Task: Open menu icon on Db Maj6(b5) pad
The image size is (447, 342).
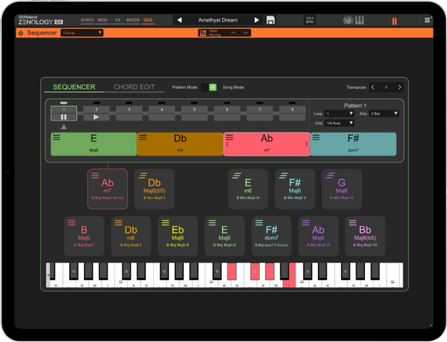Action: point(143,176)
